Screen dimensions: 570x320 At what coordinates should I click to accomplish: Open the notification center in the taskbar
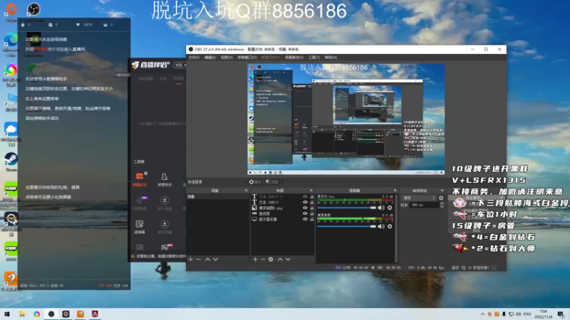click(561, 314)
